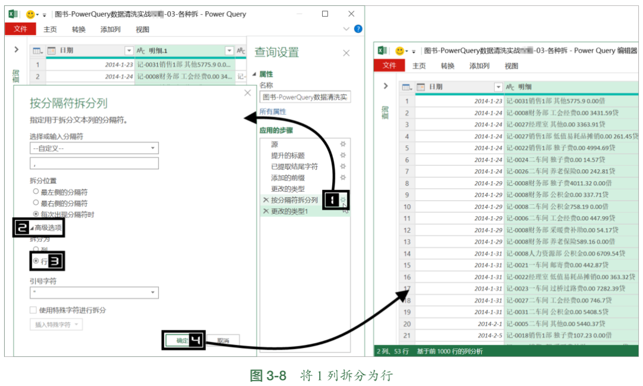Delete the 更改的类型1 step via X

pyautogui.click(x=266, y=211)
